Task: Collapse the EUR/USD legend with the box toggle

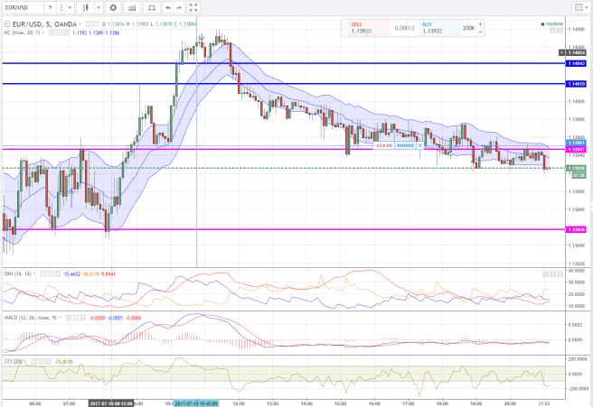Action: tap(7, 23)
